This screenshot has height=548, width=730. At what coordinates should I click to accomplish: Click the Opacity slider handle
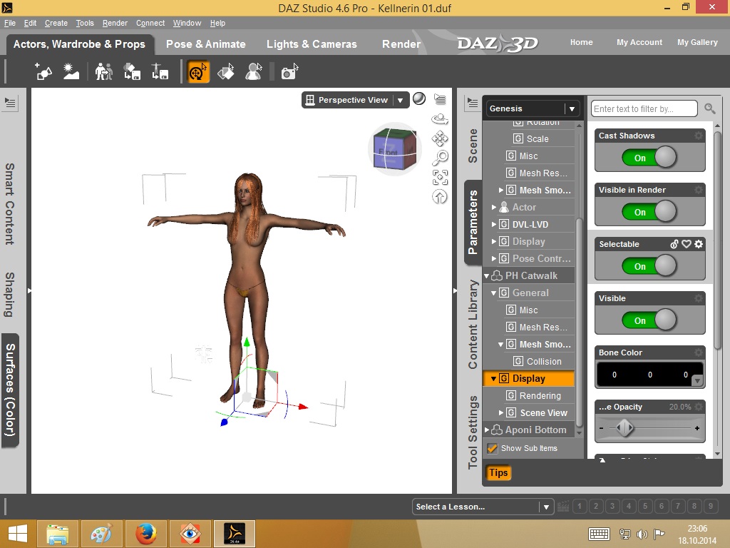coord(624,428)
